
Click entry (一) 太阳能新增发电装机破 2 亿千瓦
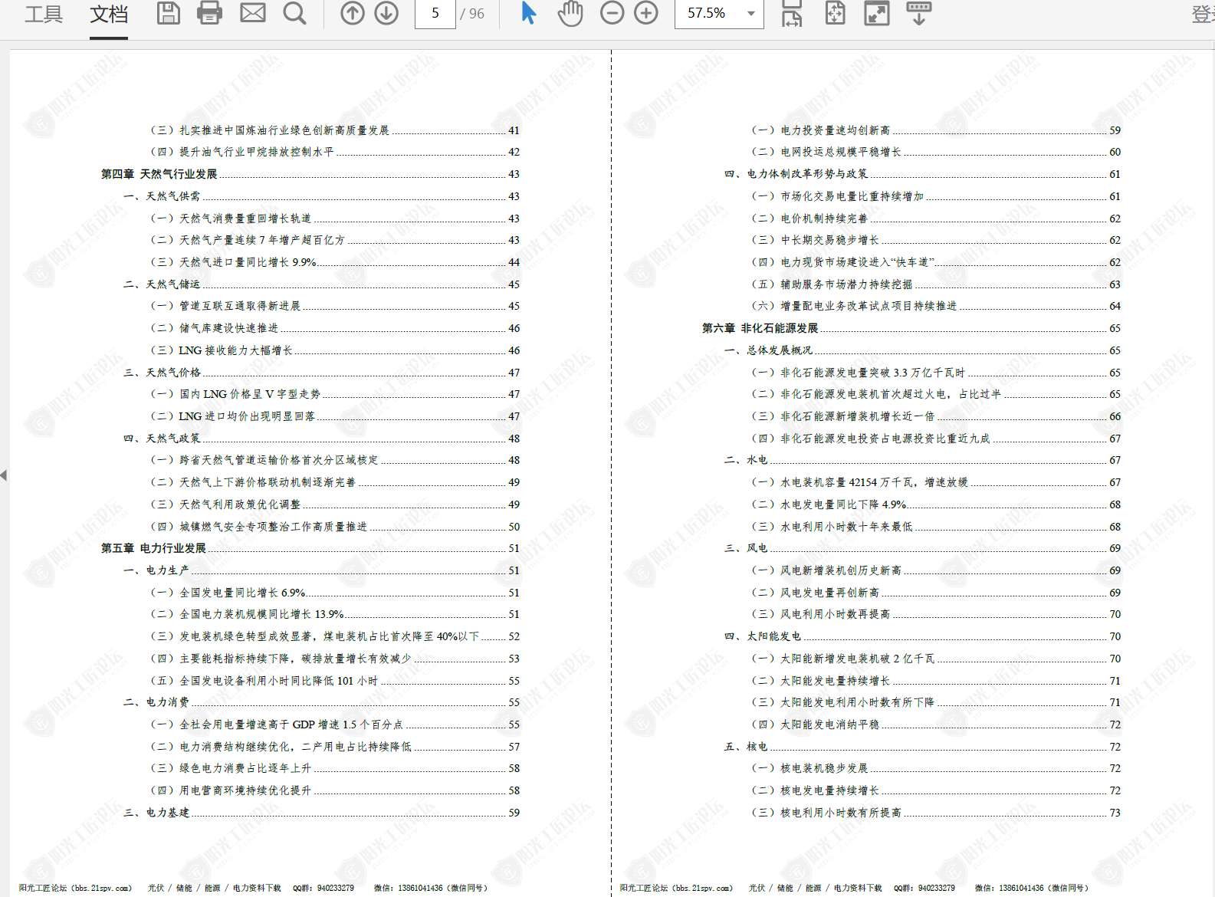(x=936, y=659)
